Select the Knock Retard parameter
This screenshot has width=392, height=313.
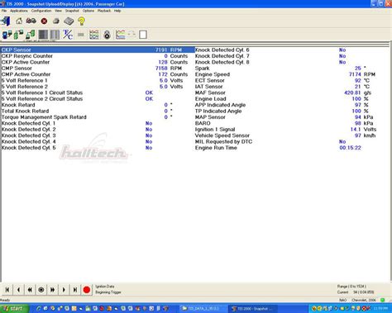click(98, 105)
